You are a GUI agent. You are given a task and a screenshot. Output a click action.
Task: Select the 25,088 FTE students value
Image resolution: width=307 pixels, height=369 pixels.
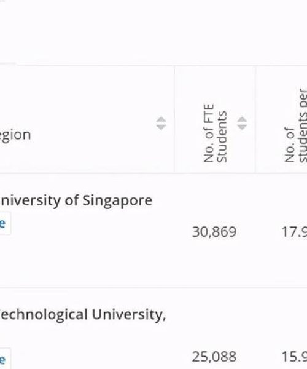[x=214, y=357]
